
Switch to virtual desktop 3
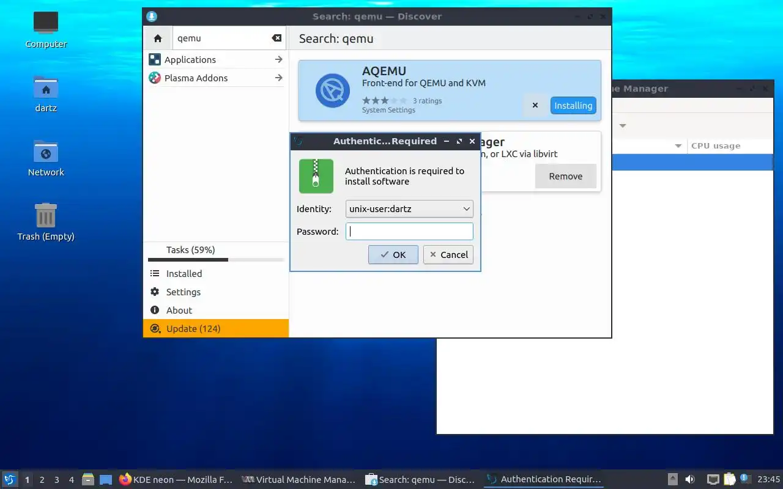[56, 480]
